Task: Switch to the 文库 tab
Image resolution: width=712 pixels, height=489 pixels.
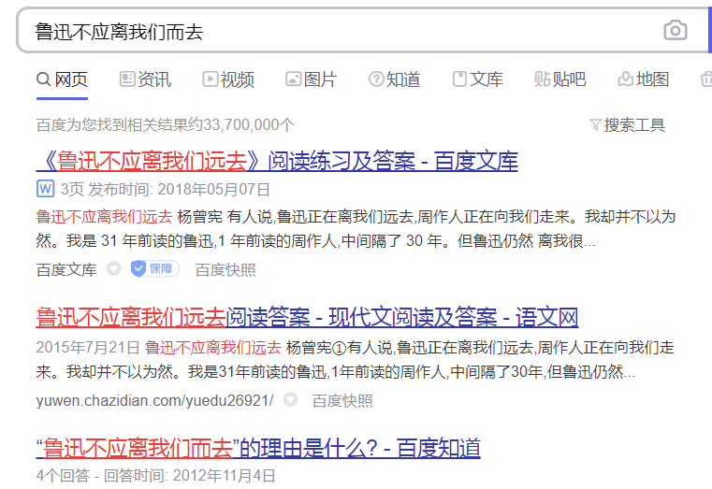Action: (478, 79)
